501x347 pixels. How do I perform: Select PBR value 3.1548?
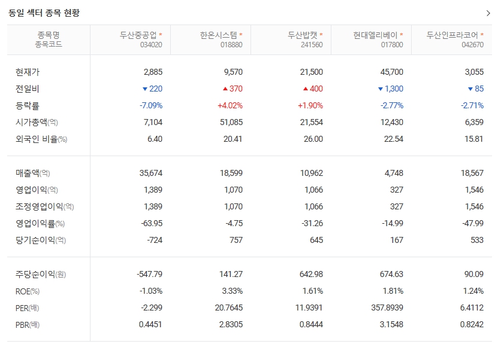pyautogui.click(x=391, y=325)
